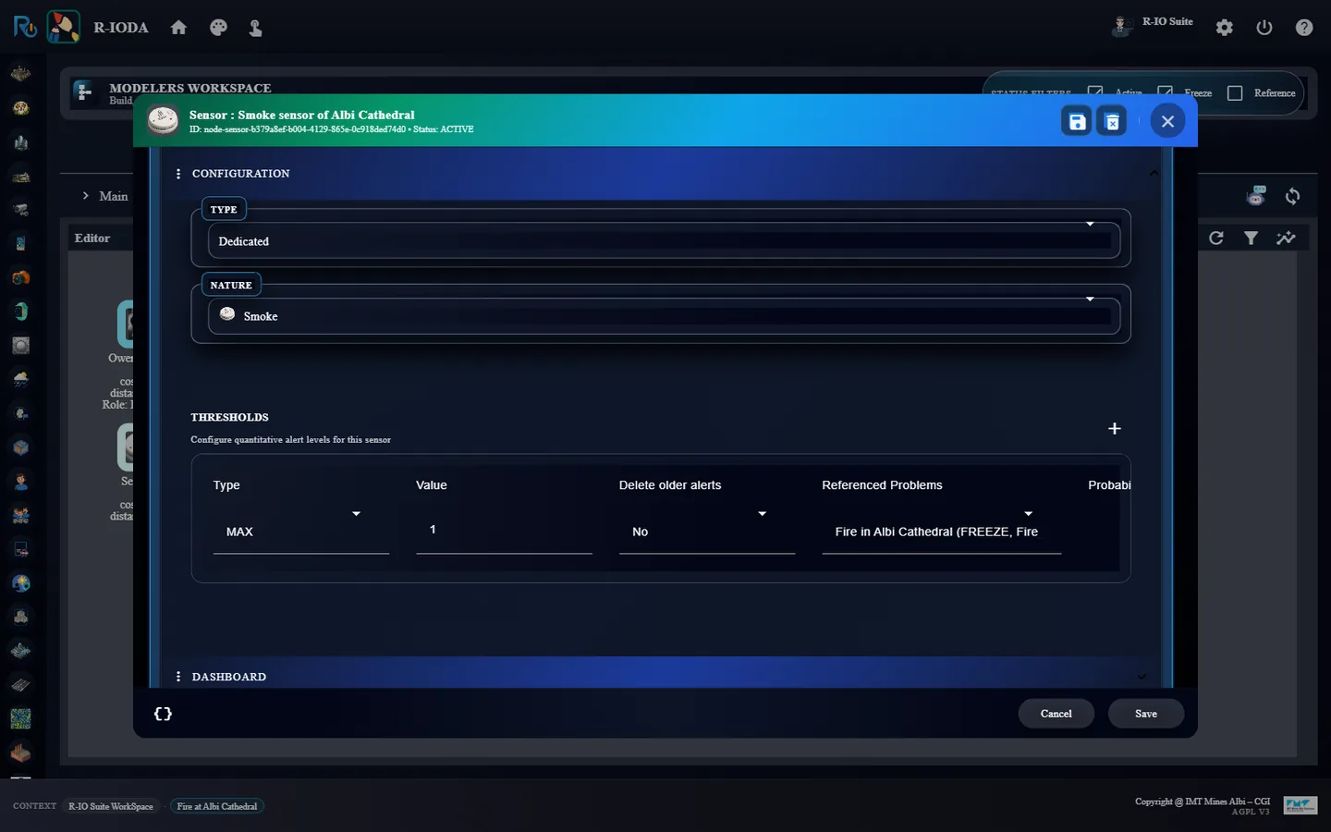Click the sync arrows icon near the chatbot
This screenshot has height=832, width=1331.
(1292, 196)
